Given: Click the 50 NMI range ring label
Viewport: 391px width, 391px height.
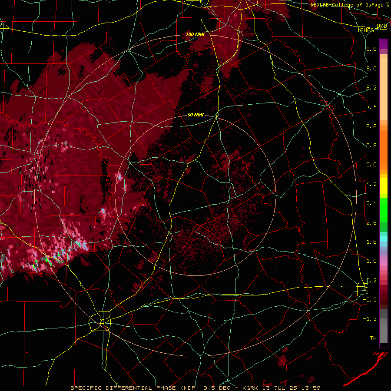Looking at the screenshot, I should coord(195,115).
